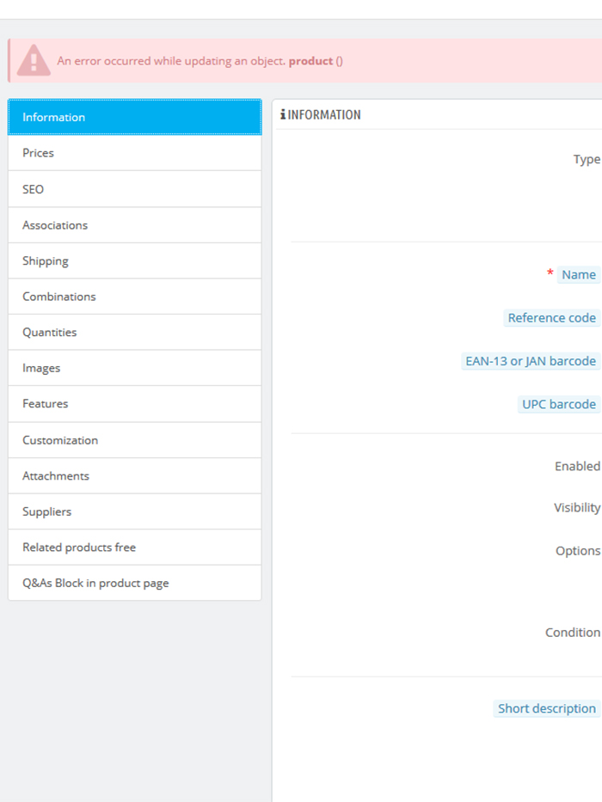
Task: Switch to the Quantities tab
Action: (135, 333)
